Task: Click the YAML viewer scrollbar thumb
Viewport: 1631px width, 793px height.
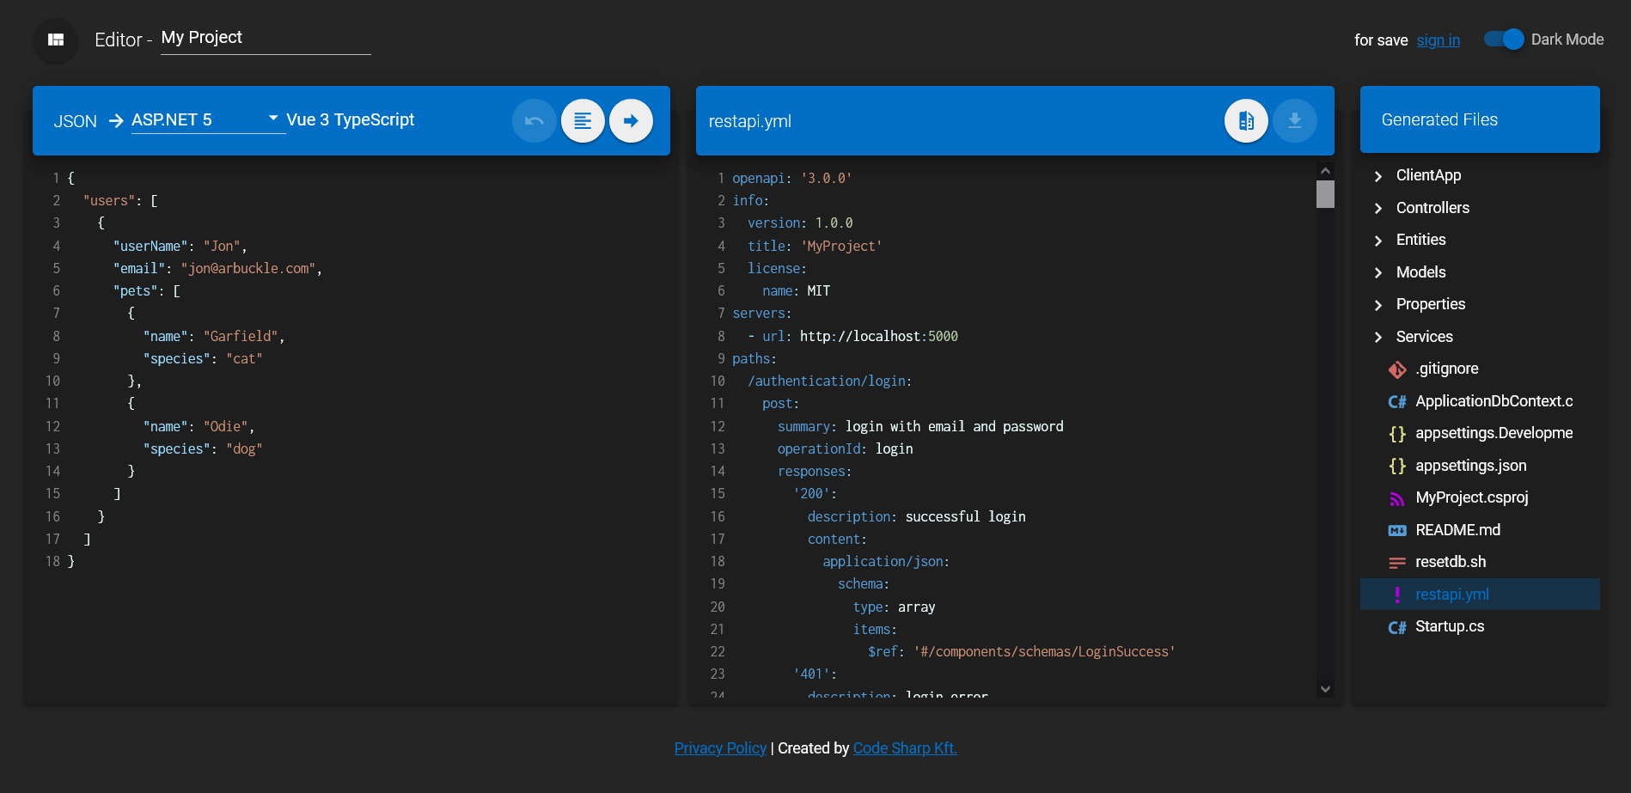Action: 1325,194
